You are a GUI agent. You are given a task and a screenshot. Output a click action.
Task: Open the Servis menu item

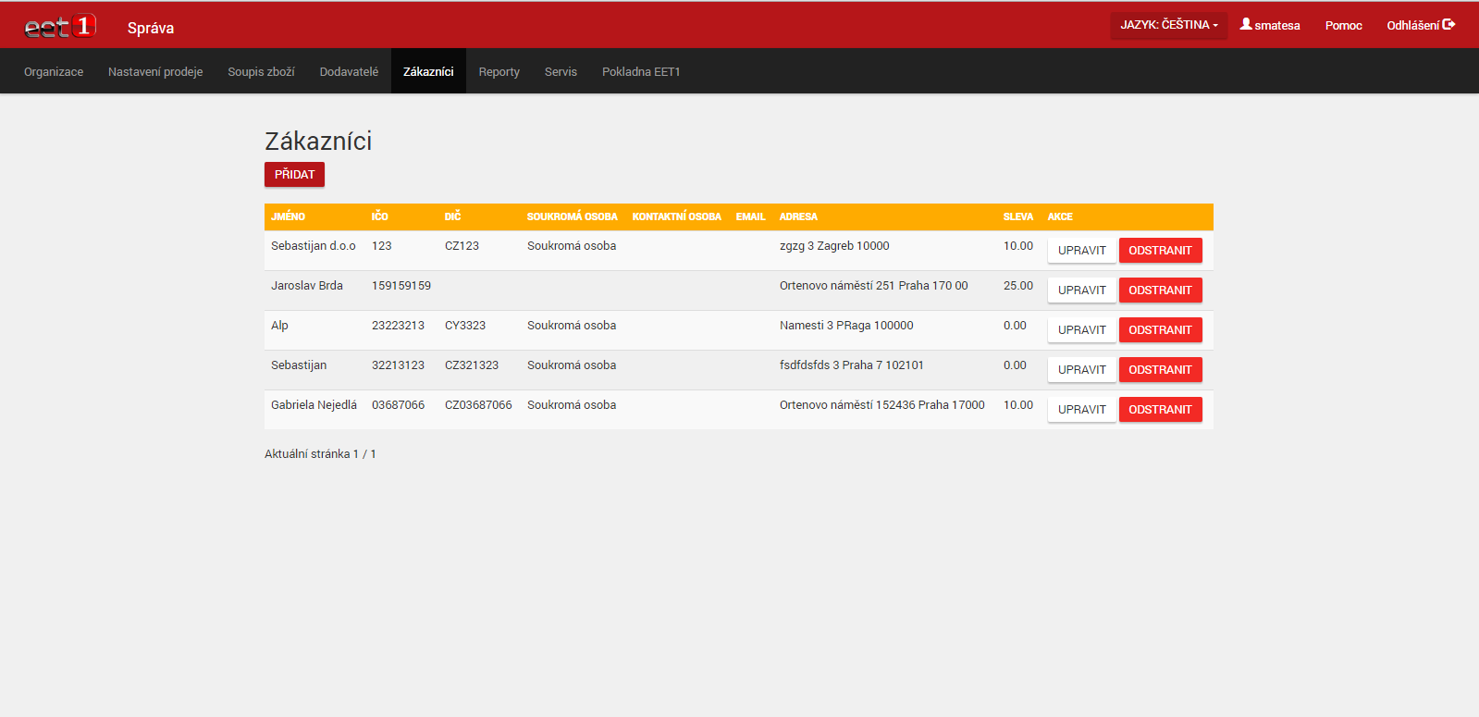point(561,71)
